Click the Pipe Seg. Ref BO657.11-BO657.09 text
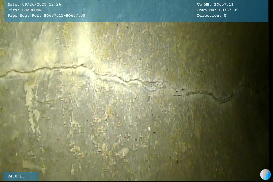 point(47,15)
